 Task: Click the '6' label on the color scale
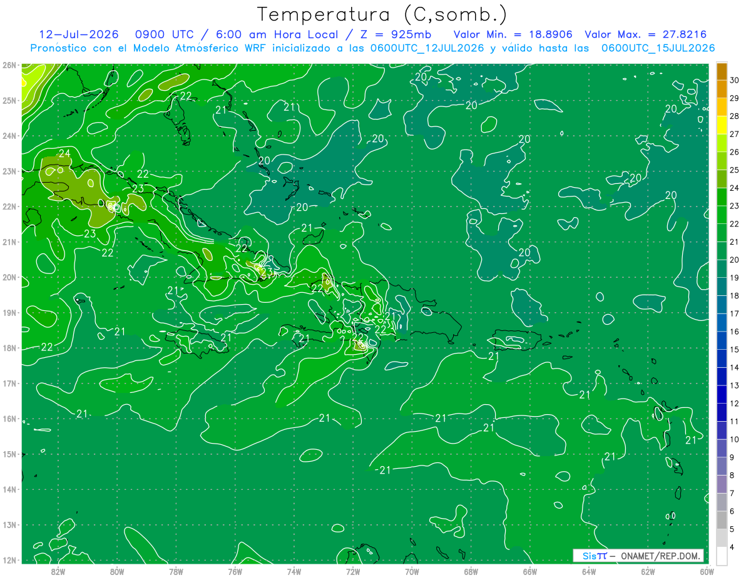tap(732, 511)
